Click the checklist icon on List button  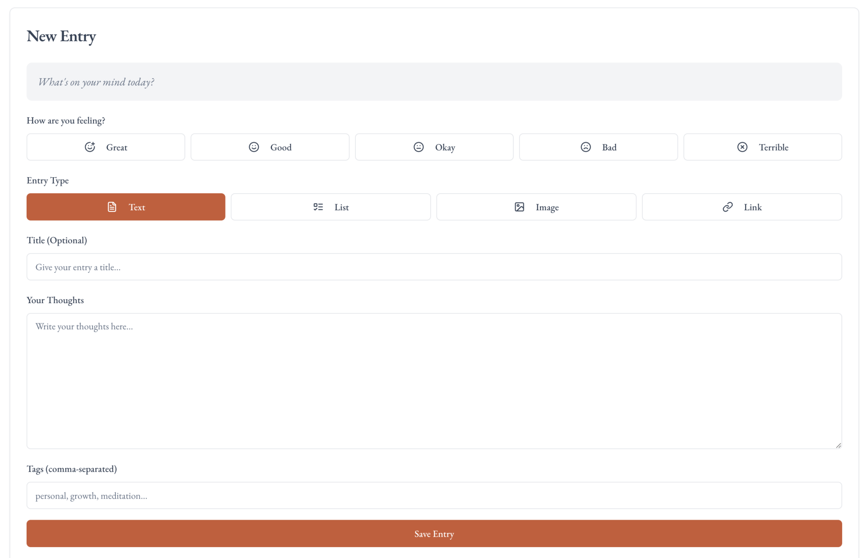pos(318,207)
